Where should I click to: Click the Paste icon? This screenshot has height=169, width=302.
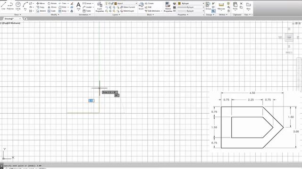[x=235, y=6]
